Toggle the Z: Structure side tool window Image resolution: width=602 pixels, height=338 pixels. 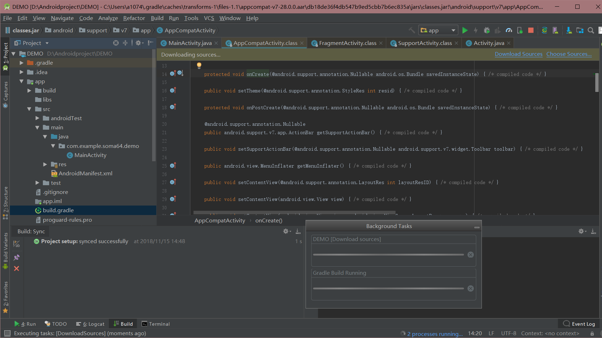click(x=6, y=203)
